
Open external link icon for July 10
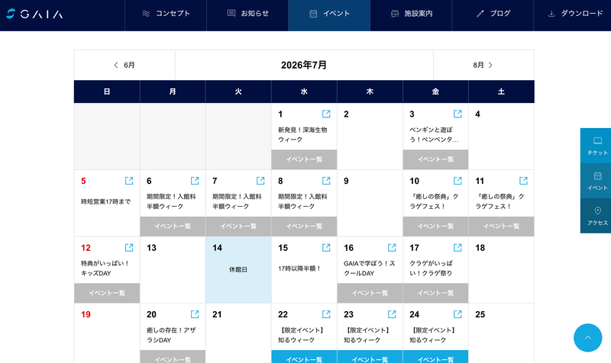(x=457, y=181)
